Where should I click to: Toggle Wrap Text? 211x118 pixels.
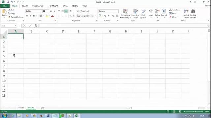coord(83,11)
